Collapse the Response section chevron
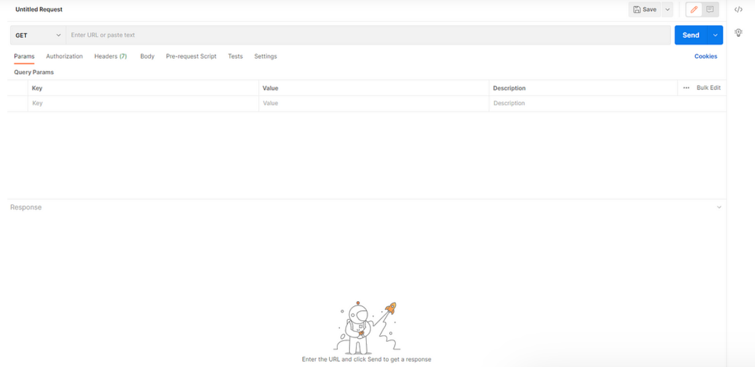This screenshot has height=367, width=755. click(719, 207)
